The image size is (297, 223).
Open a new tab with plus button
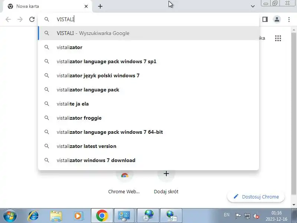coord(100,6)
